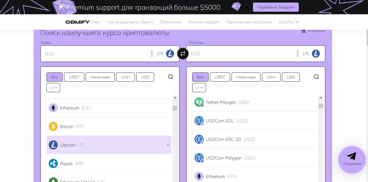Toggle the UAH filter in the left panel
This screenshot has height=182, width=368.
(125, 77)
